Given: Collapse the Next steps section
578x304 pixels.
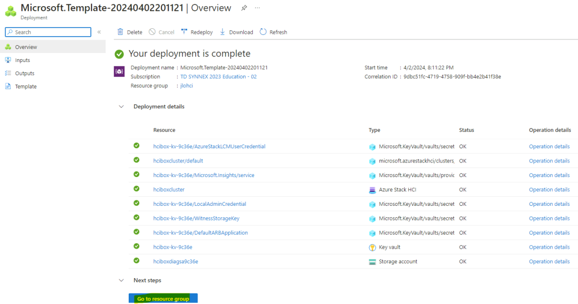Looking at the screenshot, I should click(x=121, y=280).
